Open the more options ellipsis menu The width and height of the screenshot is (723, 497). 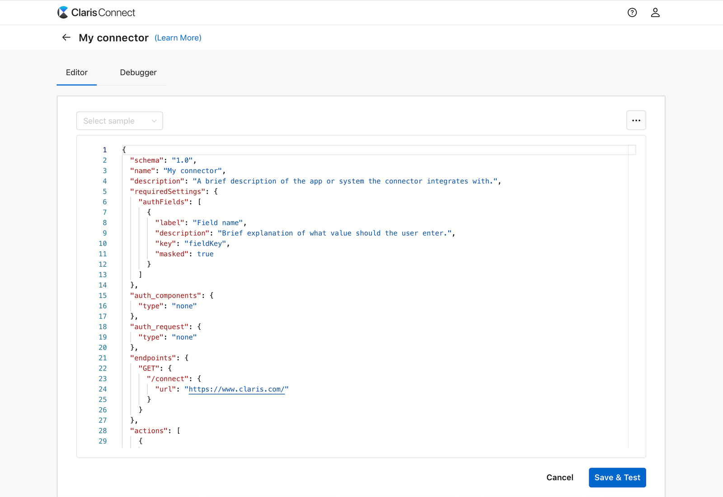click(x=636, y=120)
